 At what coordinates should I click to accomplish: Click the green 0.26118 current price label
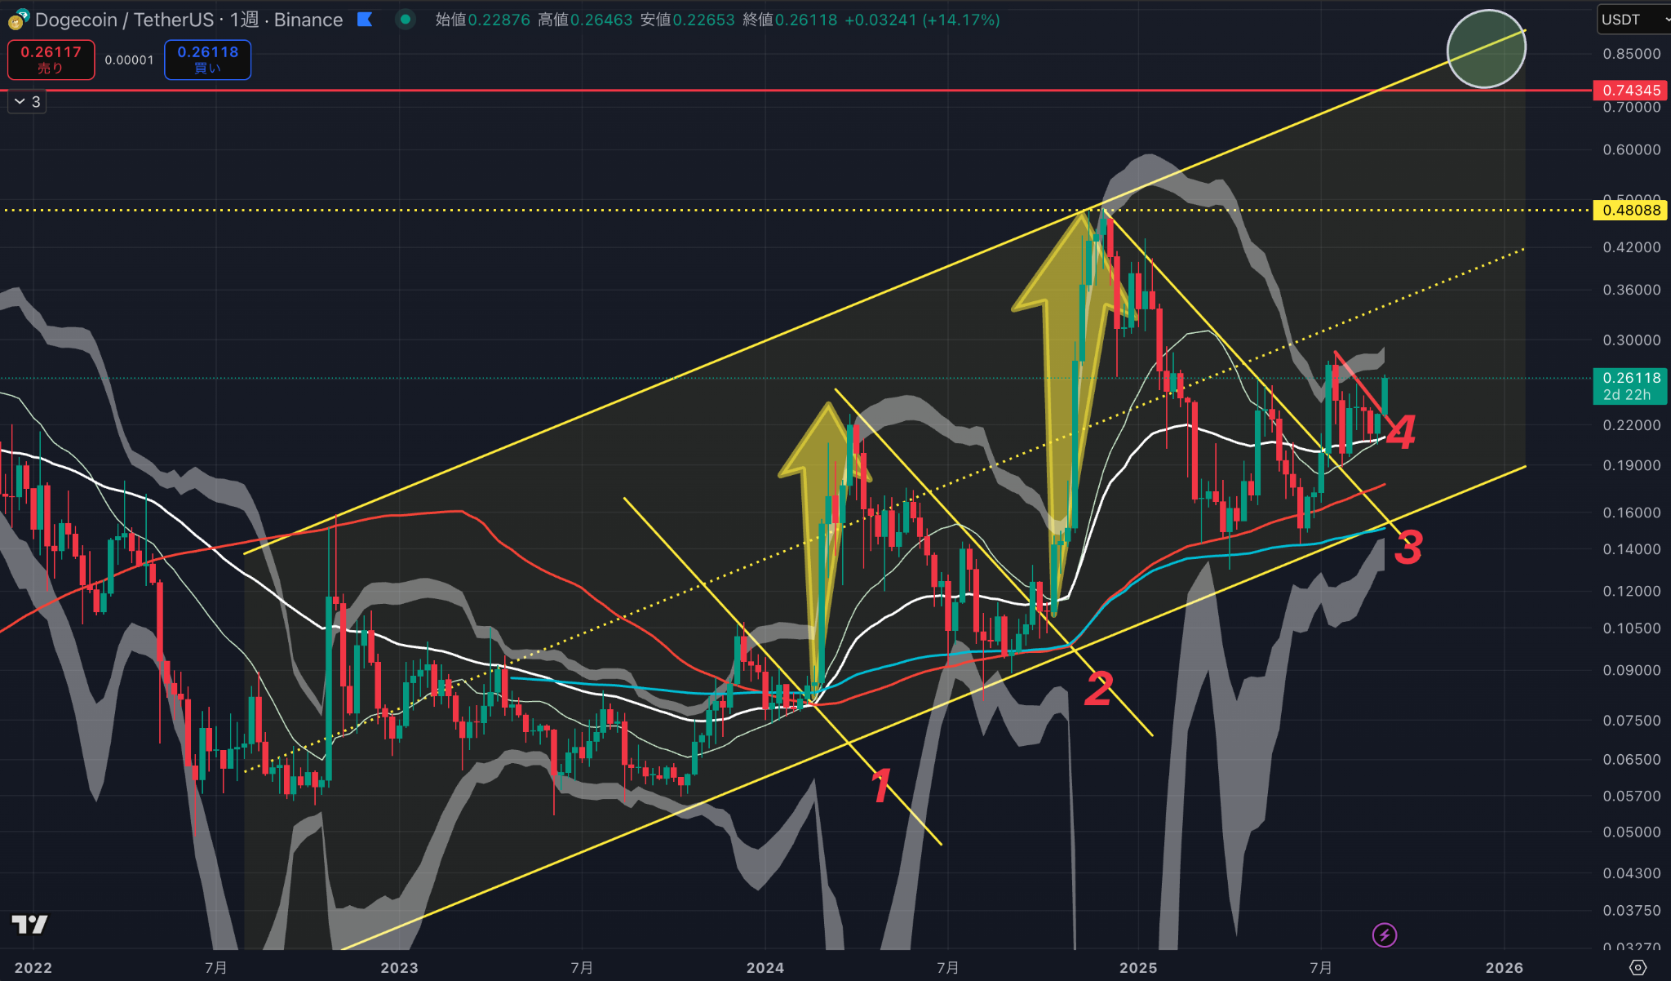point(1631,386)
